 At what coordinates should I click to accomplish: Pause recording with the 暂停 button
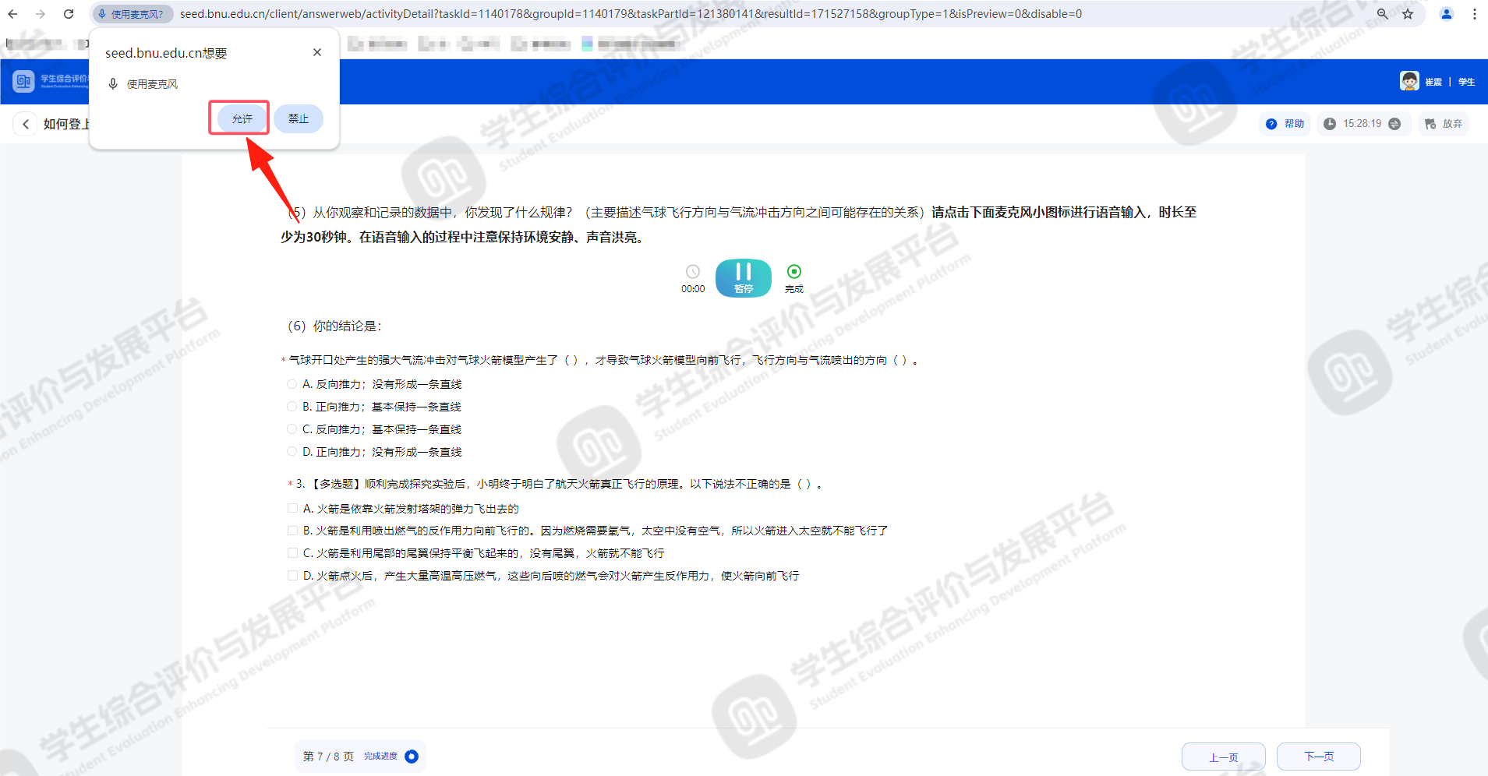pyautogui.click(x=744, y=278)
